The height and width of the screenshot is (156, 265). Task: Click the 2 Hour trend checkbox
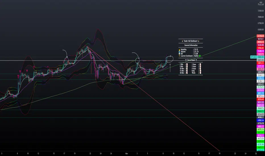click(x=200, y=66)
